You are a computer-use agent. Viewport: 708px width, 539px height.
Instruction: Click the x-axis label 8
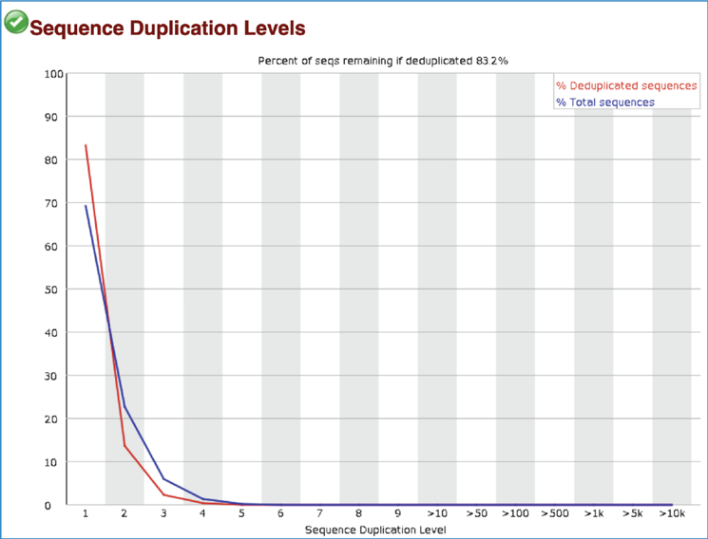(359, 513)
